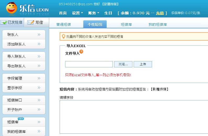Screen dimensions: 208x136
Task: Open 联系人 in the sidebar
Action: [24, 35]
